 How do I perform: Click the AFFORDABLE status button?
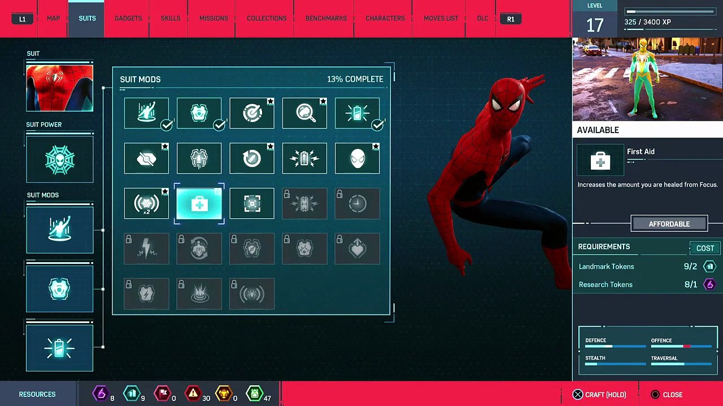[669, 224]
